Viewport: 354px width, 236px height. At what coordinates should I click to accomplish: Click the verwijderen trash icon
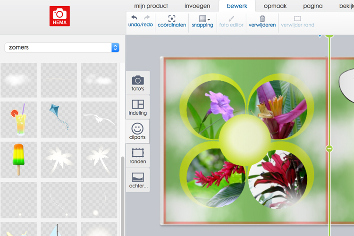click(262, 18)
